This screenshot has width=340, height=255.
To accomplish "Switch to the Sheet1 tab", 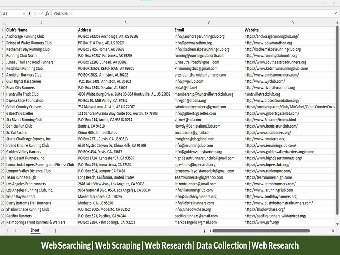I will pos(35,231).
